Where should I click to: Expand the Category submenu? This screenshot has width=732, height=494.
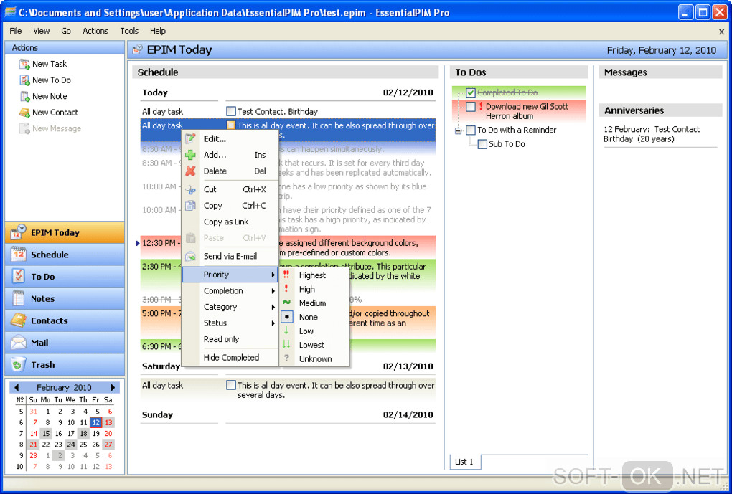pos(273,307)
